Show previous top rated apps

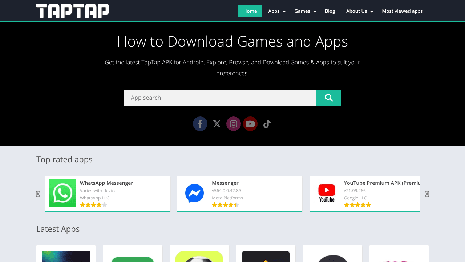coord(38,194)
